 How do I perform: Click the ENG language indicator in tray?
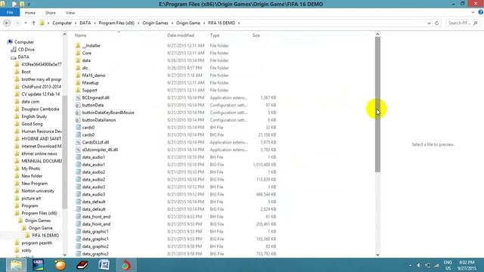coord(448,262)
